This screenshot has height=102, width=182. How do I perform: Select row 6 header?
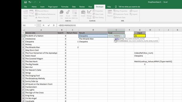23,47
